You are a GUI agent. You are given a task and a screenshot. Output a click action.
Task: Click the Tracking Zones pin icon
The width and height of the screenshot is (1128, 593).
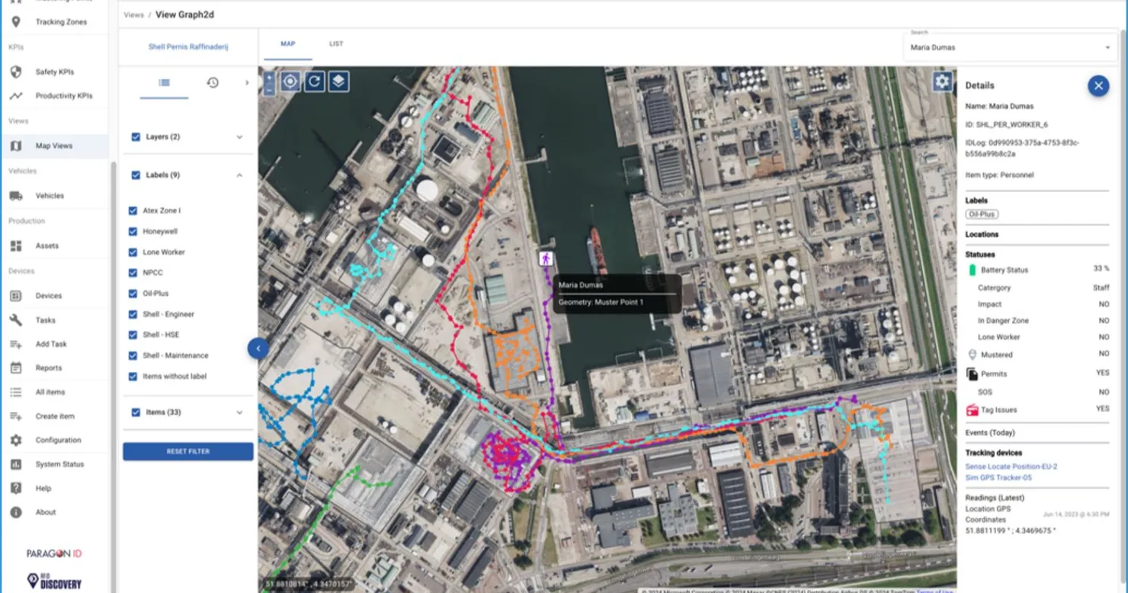(16, 22)
